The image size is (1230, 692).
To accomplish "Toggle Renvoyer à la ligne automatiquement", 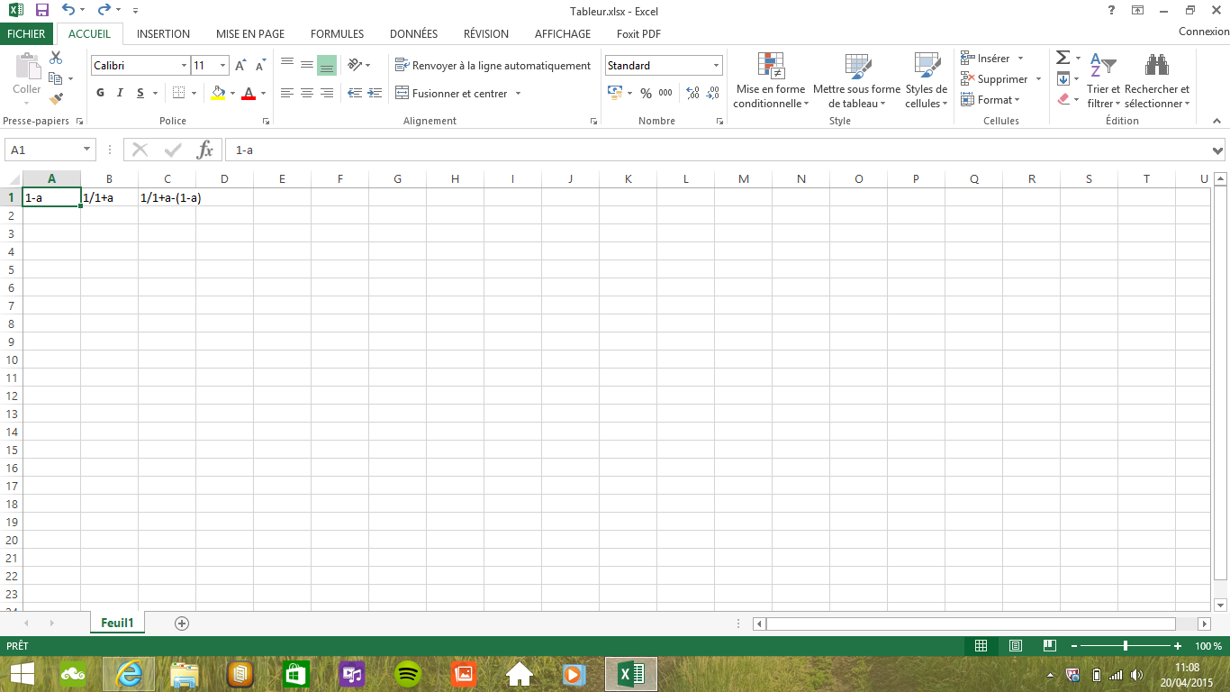I will coord(493,66).
